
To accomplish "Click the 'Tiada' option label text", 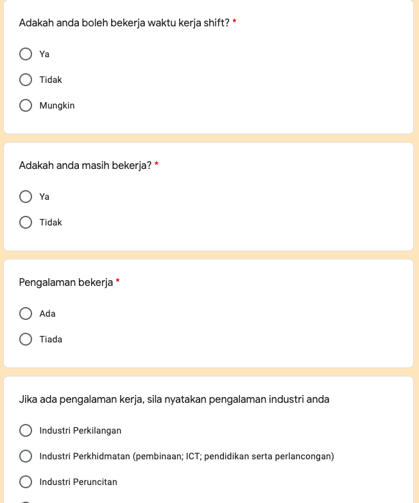I will (51, 339).
